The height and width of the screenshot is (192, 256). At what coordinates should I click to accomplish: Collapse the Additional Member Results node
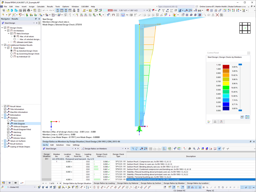click(x=2, y=45)
